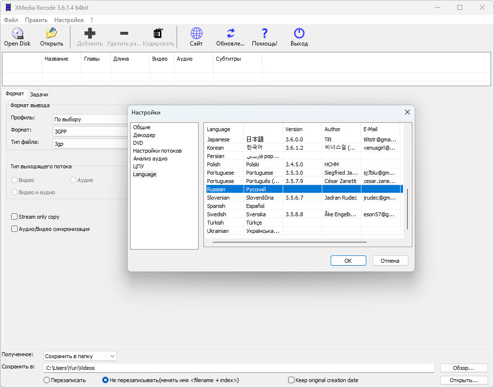Select Декодер in settings category list
Image resolution: width=494 pixels, height=388 pixels.
[x=144, y=135]
